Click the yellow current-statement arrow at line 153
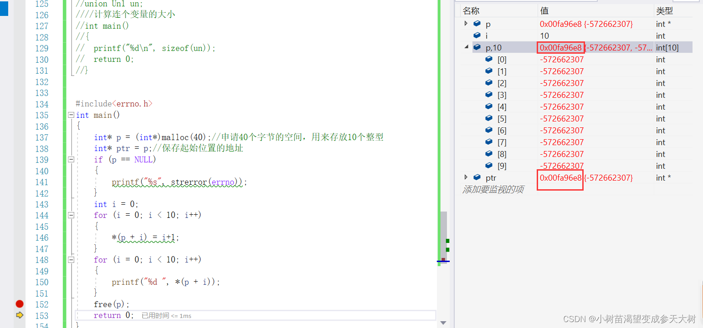 click(x=20, y=315)
